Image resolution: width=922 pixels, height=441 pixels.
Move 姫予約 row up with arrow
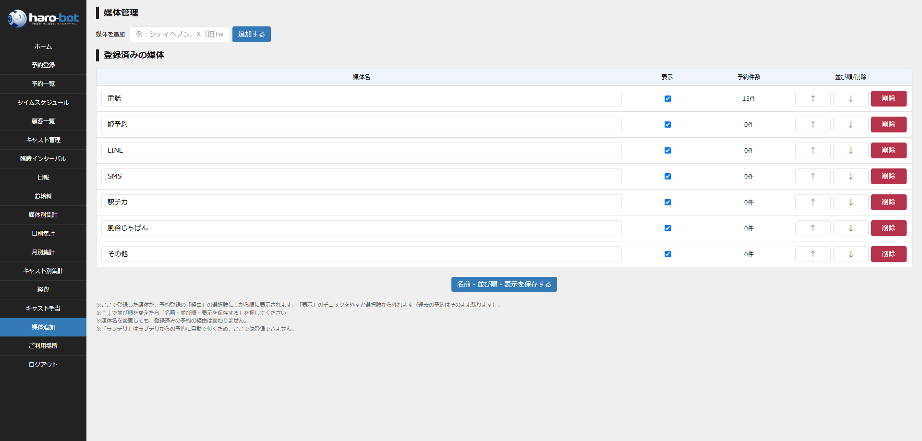click(813, 124)
